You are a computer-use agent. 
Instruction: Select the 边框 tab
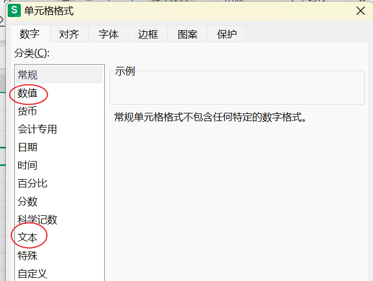click(x=148, y=35)
